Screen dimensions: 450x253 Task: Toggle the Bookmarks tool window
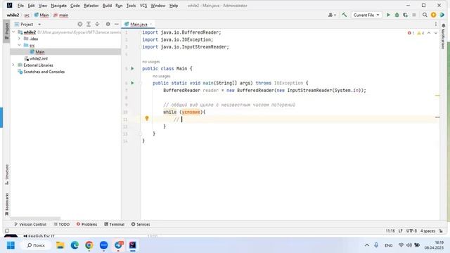pyautogui.click(x=6, y=205)
